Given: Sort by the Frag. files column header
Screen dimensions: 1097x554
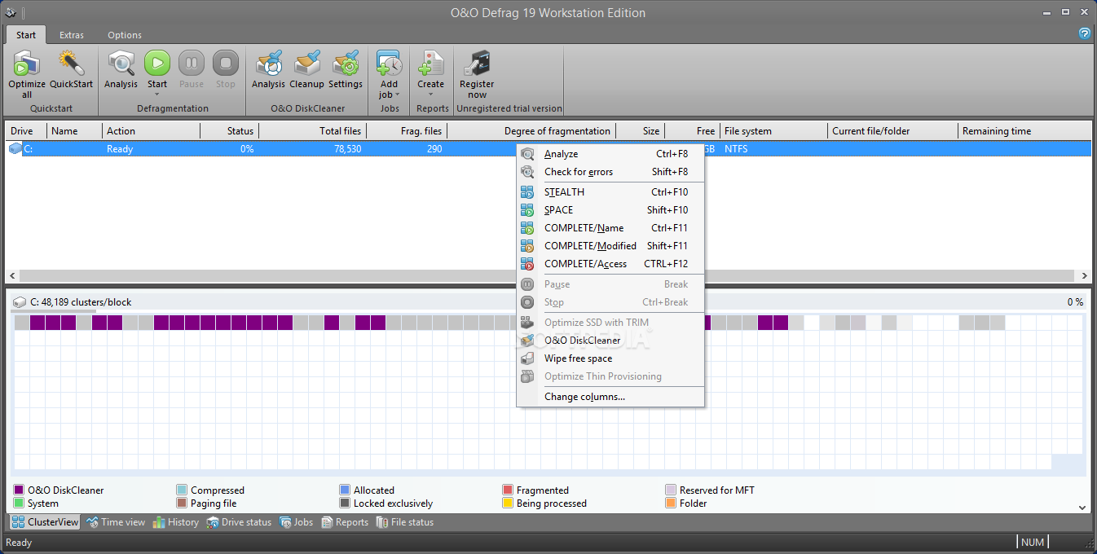Looking at the screenshot, I should tap(407, 131).
